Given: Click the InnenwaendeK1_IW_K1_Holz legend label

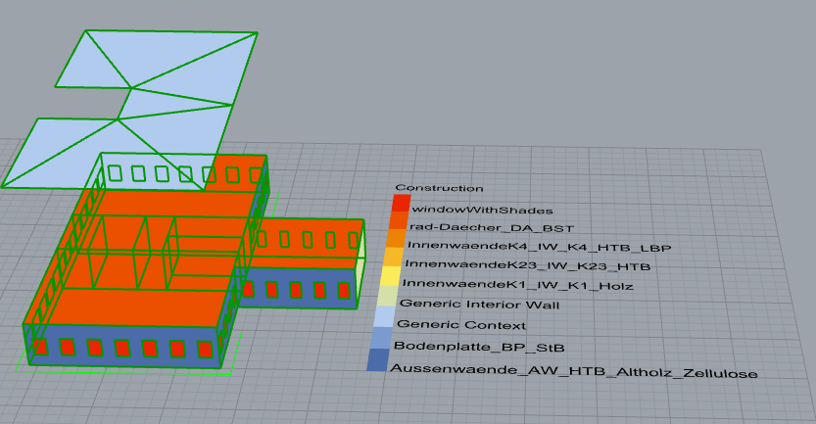Looking at the screenshot, I should (518, 285).
